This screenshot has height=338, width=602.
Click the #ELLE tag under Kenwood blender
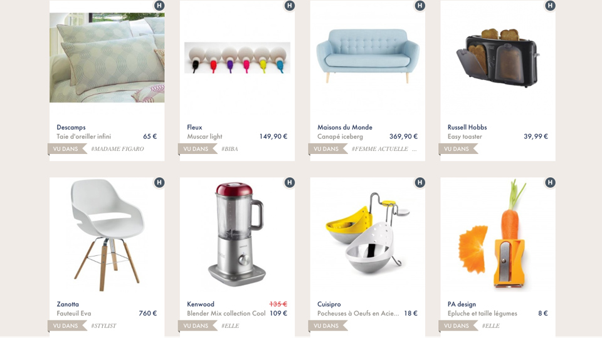(x=230, y=325)
